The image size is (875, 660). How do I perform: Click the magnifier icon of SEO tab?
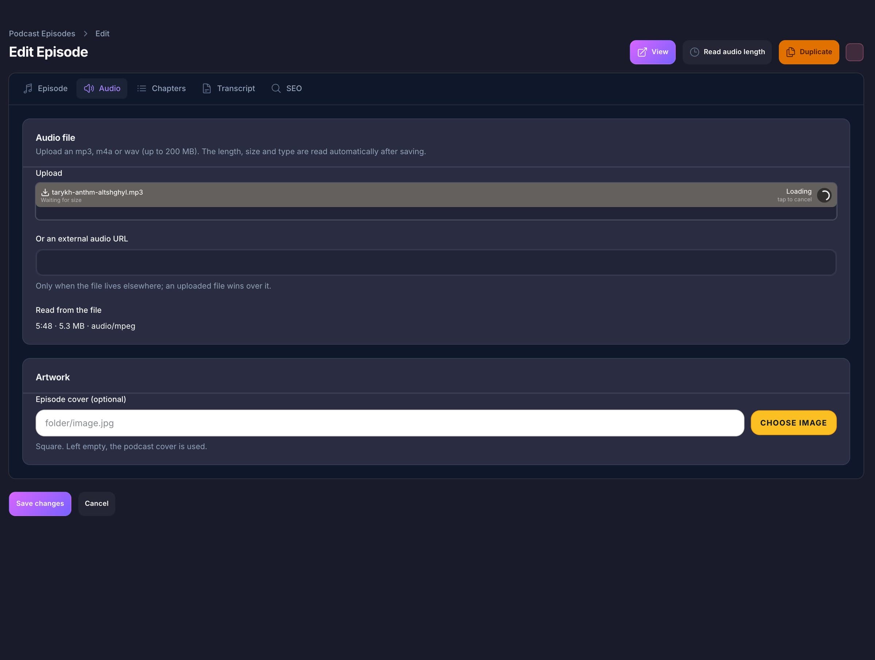(276, 88)
